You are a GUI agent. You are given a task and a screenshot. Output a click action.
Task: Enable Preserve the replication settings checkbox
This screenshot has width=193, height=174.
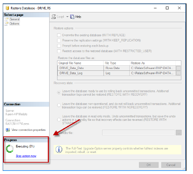click(x=59, y=40)
